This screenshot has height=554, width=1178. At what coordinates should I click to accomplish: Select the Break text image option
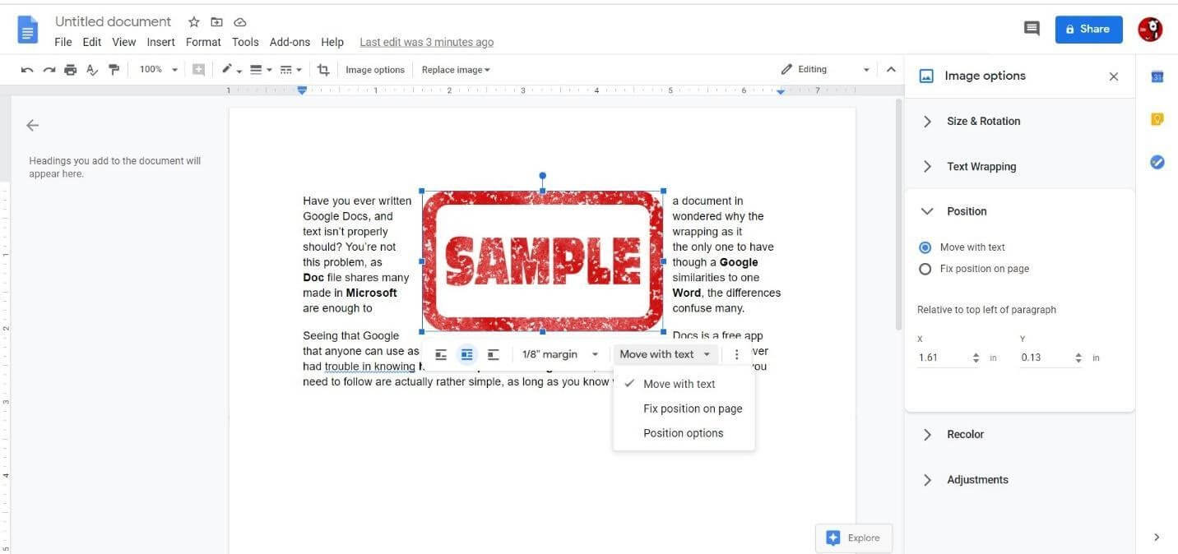point(493,354)
